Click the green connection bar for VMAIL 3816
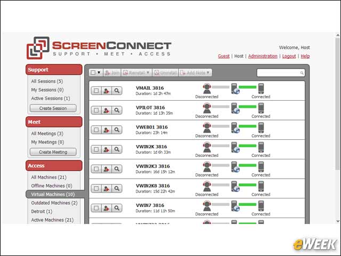Image resolution: width=341 pixels, height=256 pixels. coord(247,87)
